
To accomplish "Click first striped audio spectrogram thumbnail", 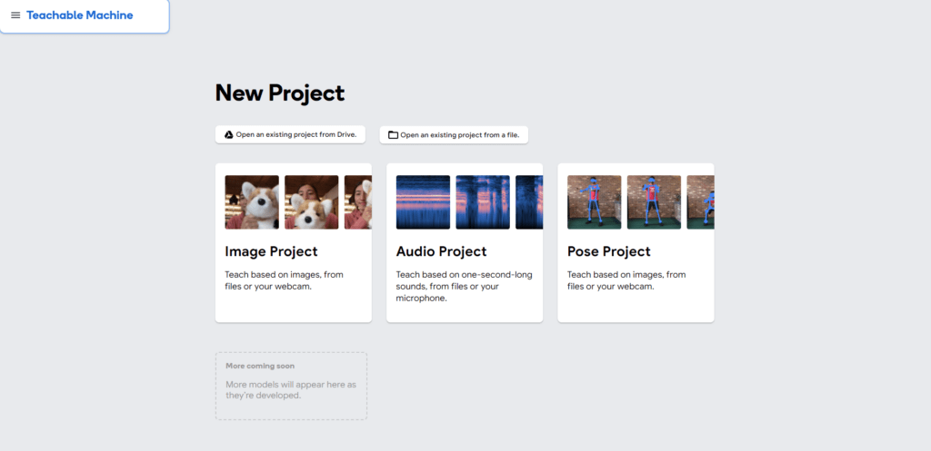I will 424,202.
